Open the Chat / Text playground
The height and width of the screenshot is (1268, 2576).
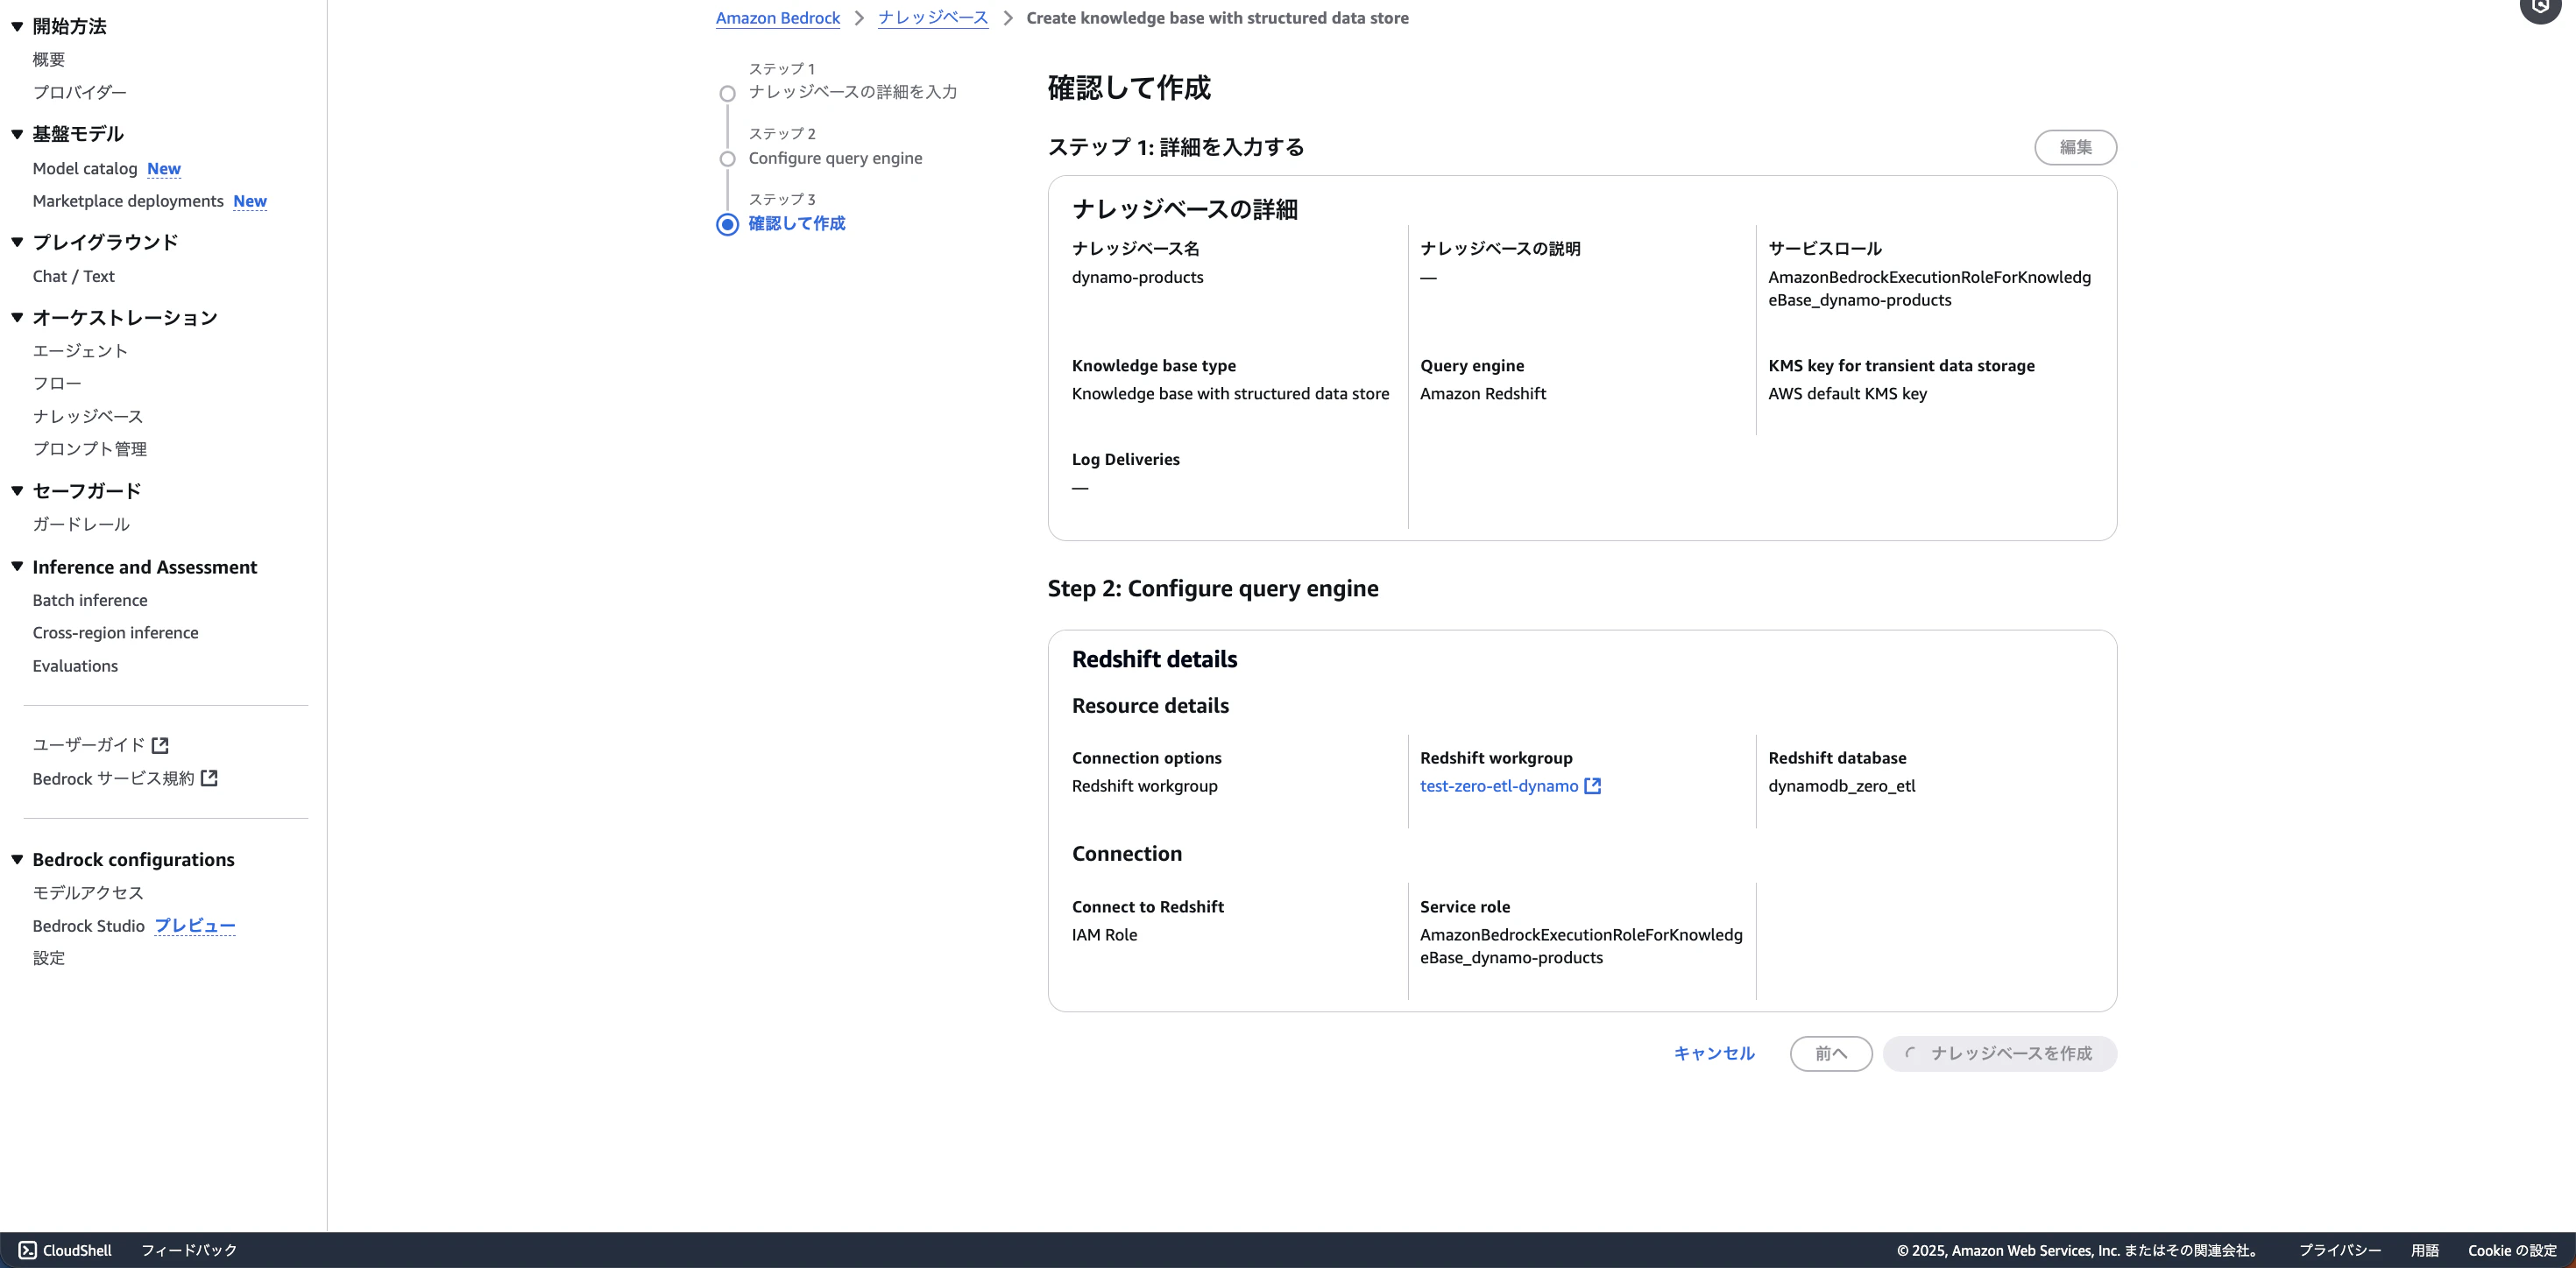click(x=72, y=276)
